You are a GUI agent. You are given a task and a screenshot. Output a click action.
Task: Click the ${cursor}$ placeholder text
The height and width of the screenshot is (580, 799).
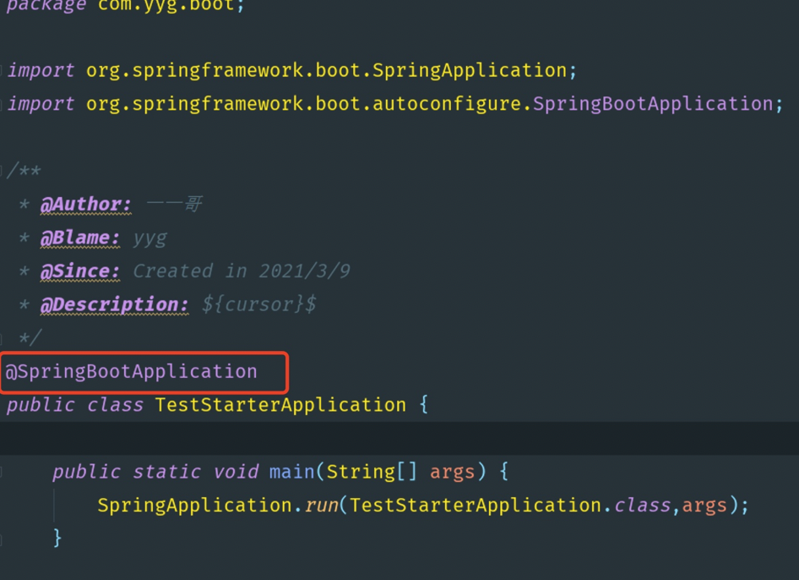click(258, 305)
